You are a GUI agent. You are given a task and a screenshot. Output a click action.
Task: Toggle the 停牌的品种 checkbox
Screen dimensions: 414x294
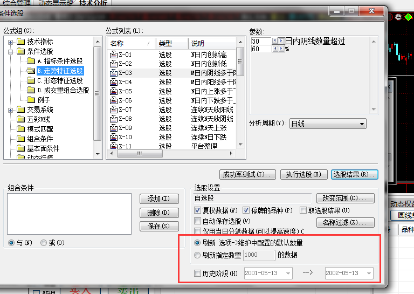coord(246,210)
